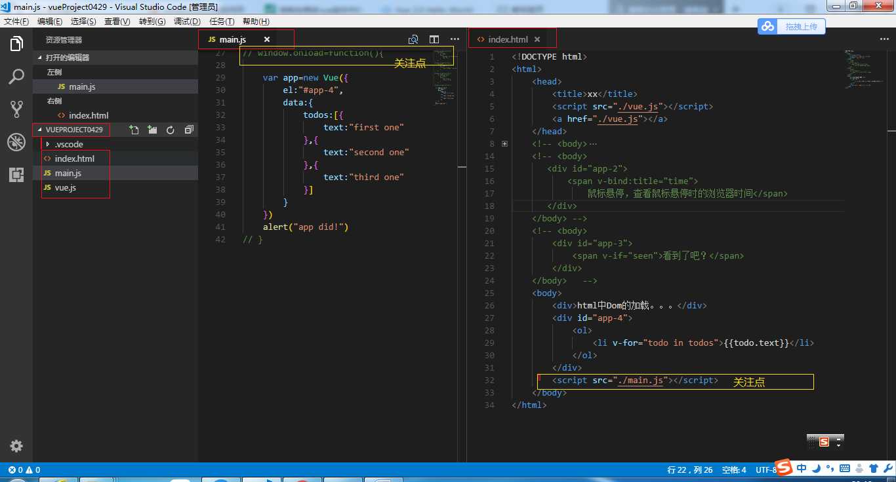Click the 右侧 group label
The width and height of the screenshot is (896, 482).
pos(54,101)
